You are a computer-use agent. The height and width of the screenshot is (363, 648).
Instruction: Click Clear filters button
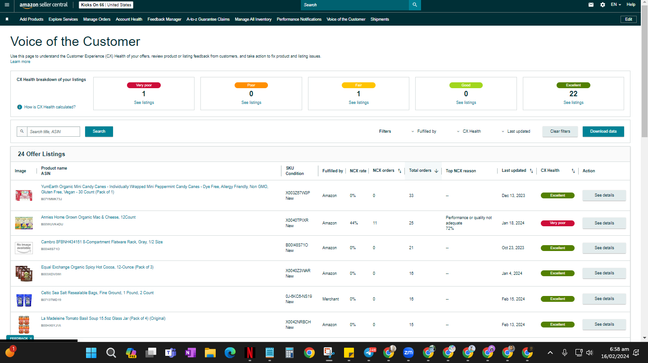(560, 131)
